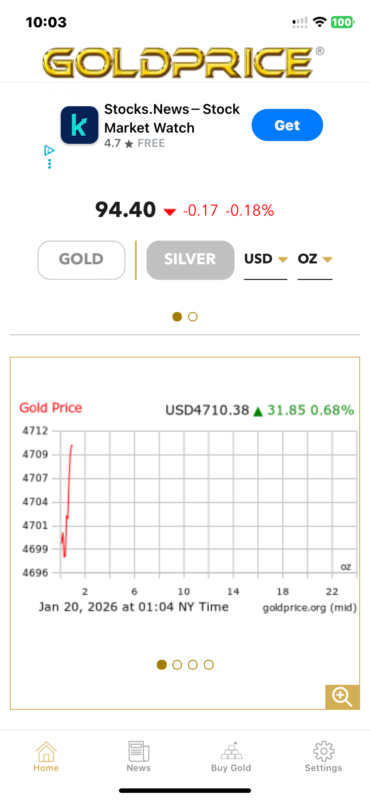Show the third chart page dot
This screenshot has height=800, width=370.
(193, 665)
